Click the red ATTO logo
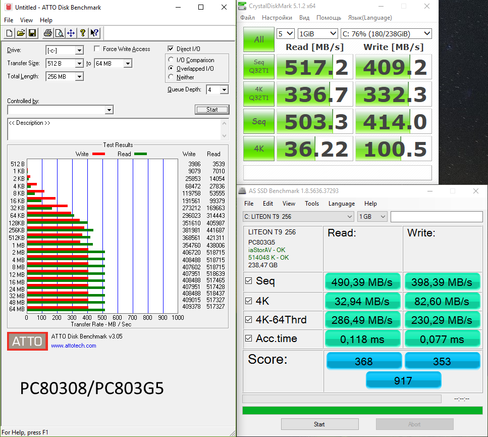The height and width of the screenshot is (437, 488). pyautogui.click(x=27, y=342)
